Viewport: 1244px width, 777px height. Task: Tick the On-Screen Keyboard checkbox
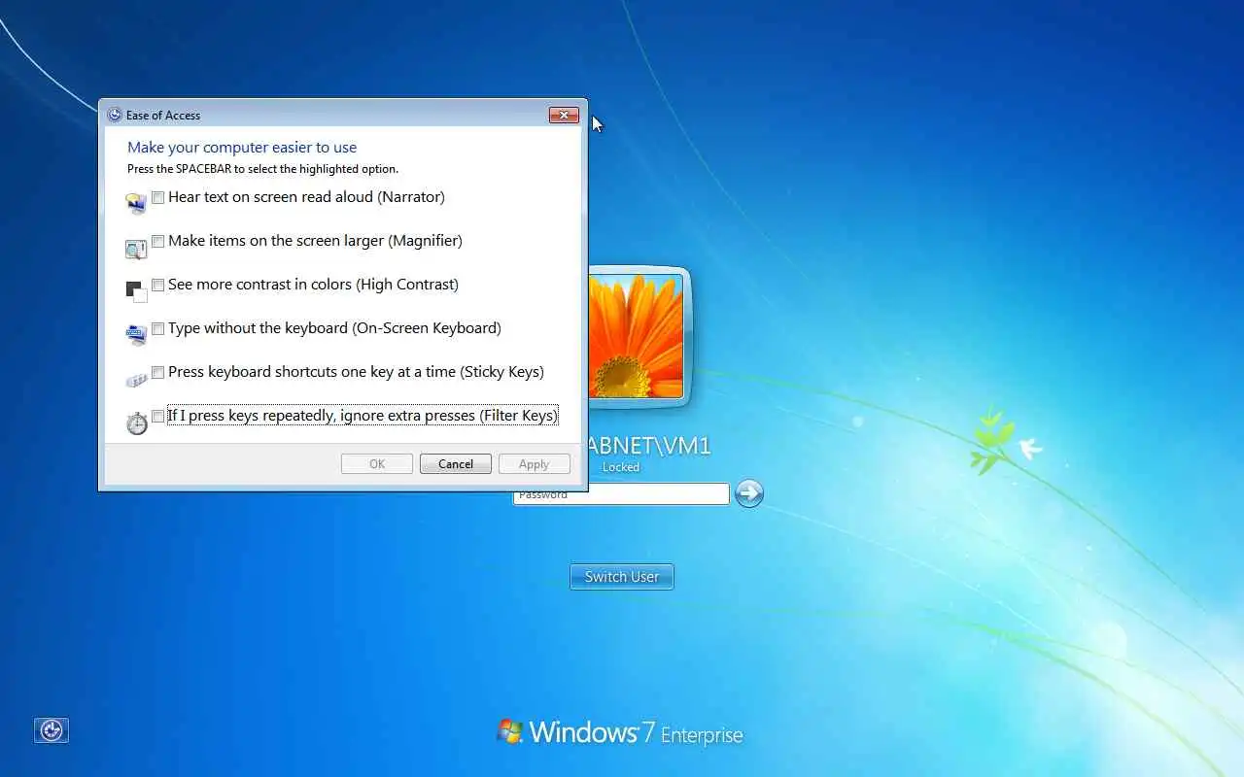point(157,329)
